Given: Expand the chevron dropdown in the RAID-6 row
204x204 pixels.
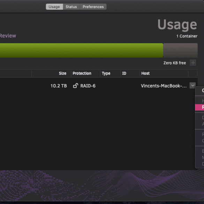Looking at the screenshot, I should point(192,85).
